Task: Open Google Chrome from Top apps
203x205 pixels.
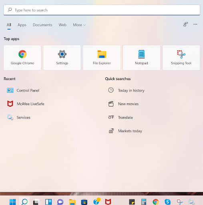Action: [x=22, y=58]
